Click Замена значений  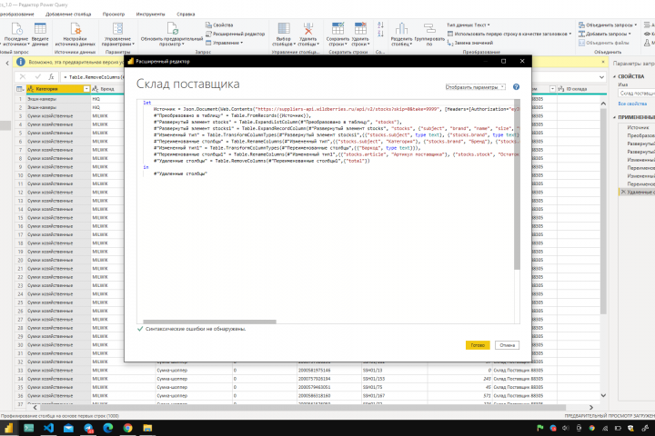[x=470, y=43]
